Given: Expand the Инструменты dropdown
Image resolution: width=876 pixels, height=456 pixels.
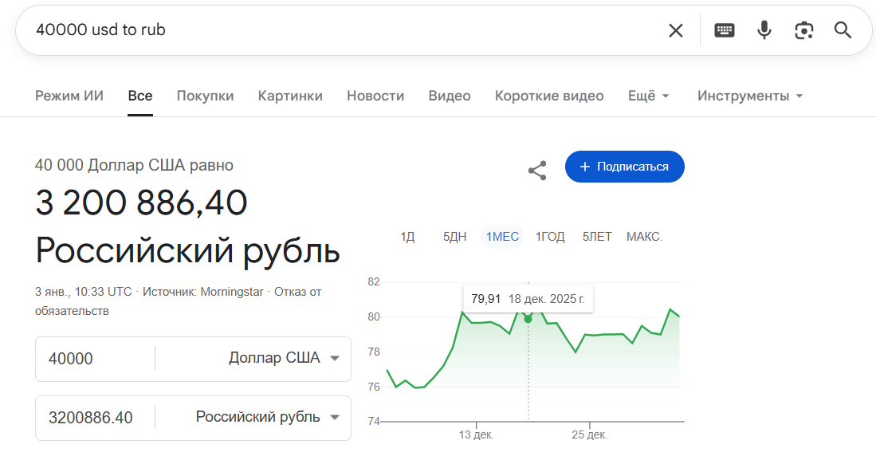Looking at the screenshot, I should [x=749, y=96].
